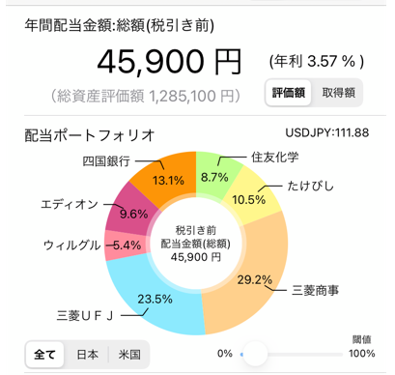Viewport: 395px width, 375px height.
Task: Select the pink ウィルグル 5.4% slice
Action: tap(124, 245)
